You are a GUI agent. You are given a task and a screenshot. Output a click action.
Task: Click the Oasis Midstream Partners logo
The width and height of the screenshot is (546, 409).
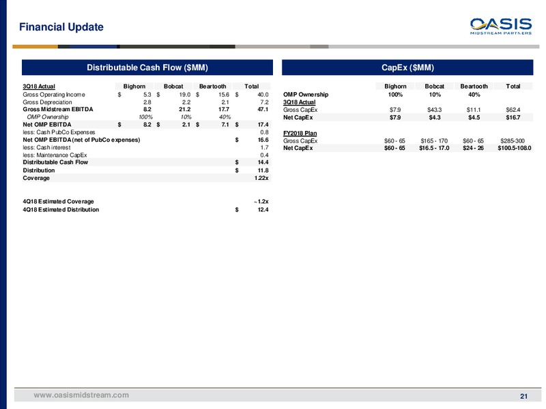point(501,26)
